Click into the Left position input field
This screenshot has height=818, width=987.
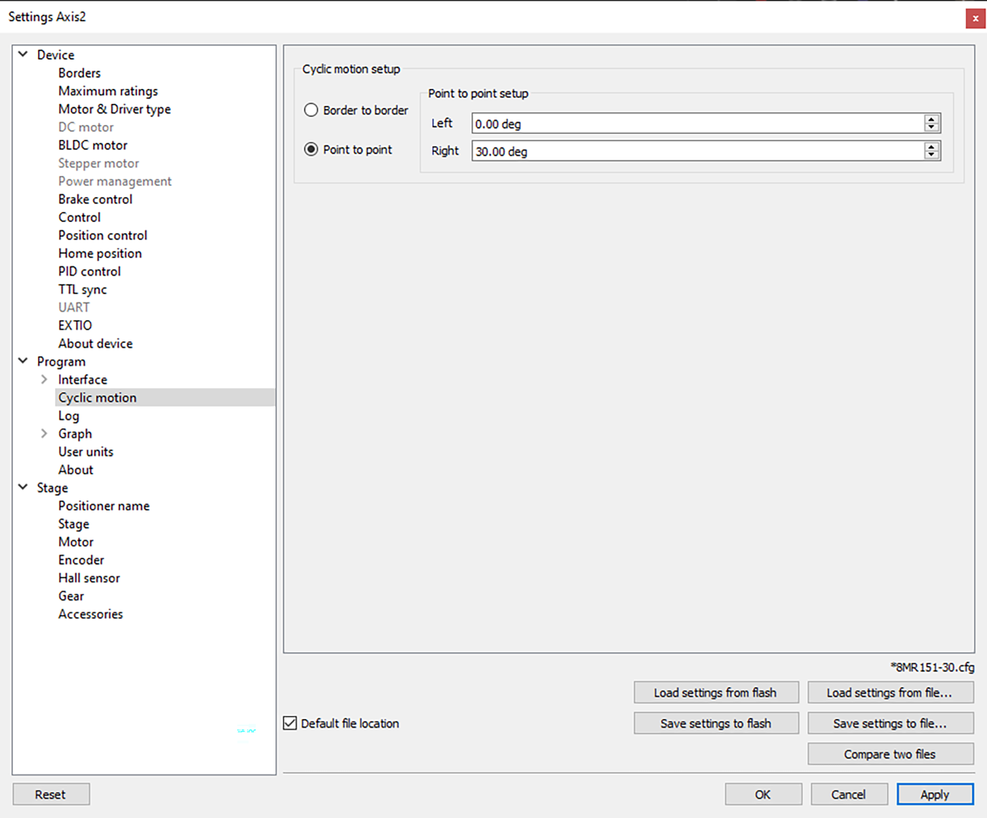coord(697,124)
